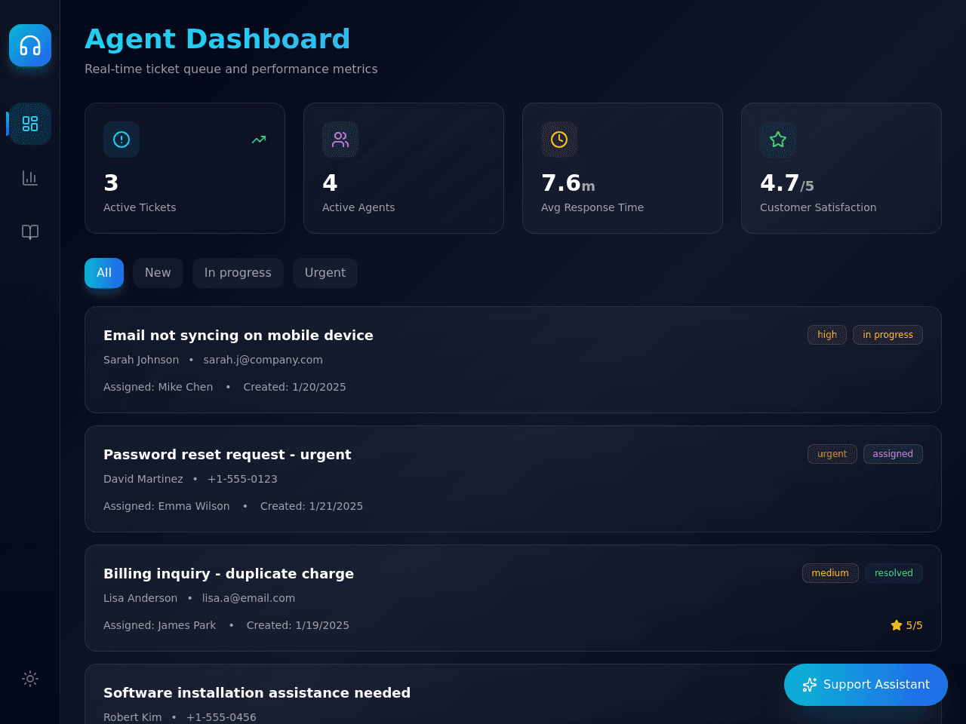Click Created: 1/19/2025 date
This screenshot has height=724, width=966.
[297, 625]
